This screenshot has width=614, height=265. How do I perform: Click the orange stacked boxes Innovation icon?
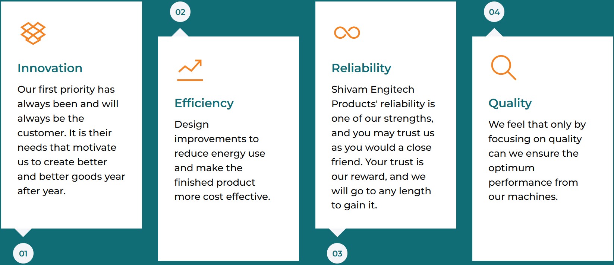tap(33, 33)
